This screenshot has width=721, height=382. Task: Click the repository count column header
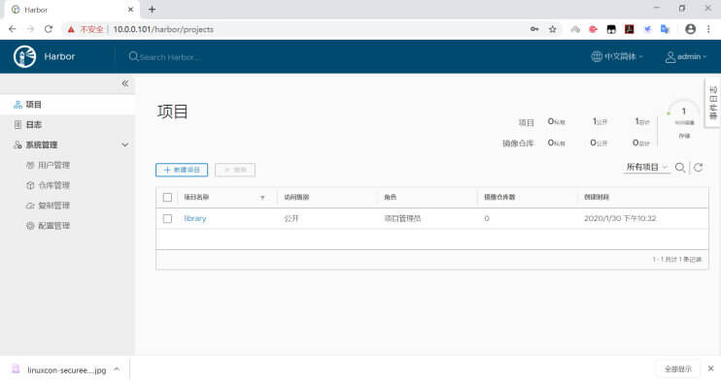(x=499, y=197)
